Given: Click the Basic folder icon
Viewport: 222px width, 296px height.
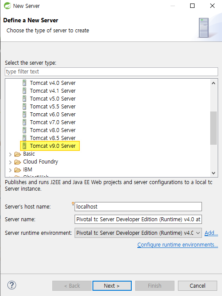Looking at the screenshot, I should pos(18,154).
